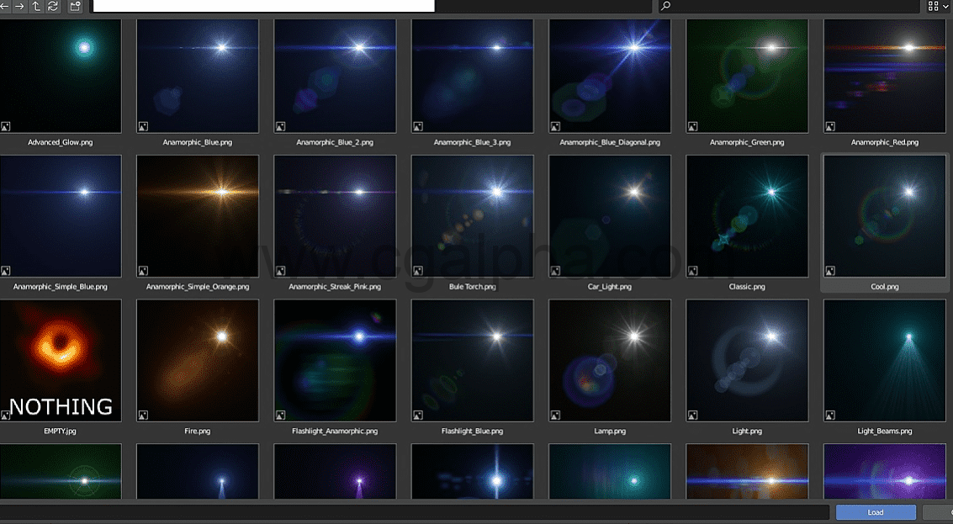Click the thumbnail display mode icon

(933, 6)
